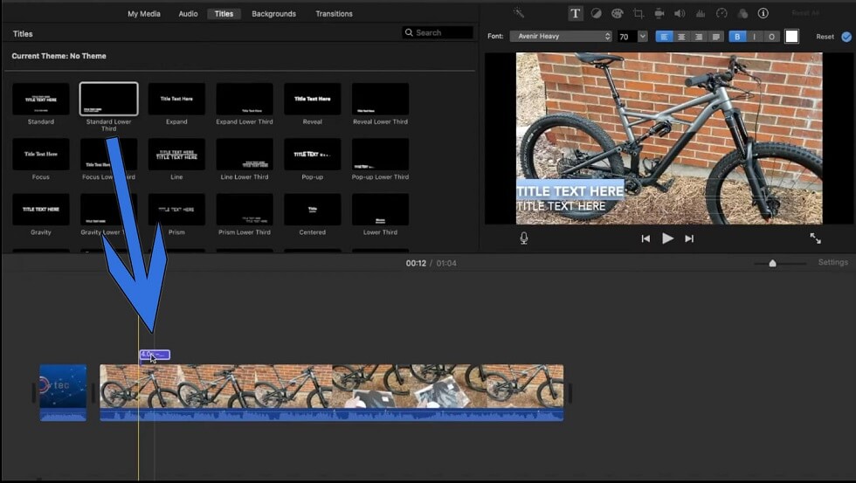Click the magic wand auto-enhance icon

point(518,13)
